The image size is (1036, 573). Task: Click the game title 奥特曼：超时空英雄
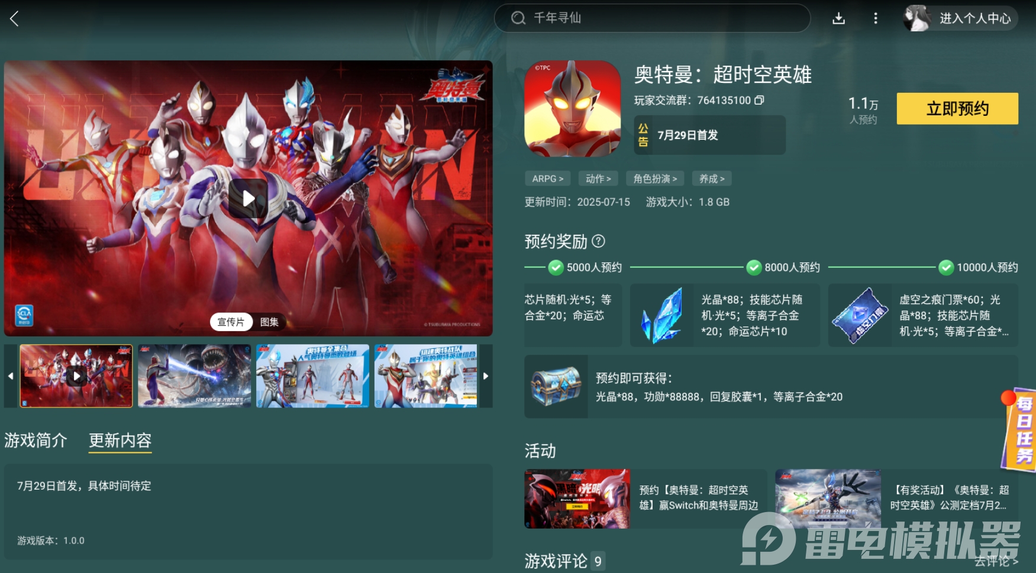pyautogui.click(x=723, y=75)
